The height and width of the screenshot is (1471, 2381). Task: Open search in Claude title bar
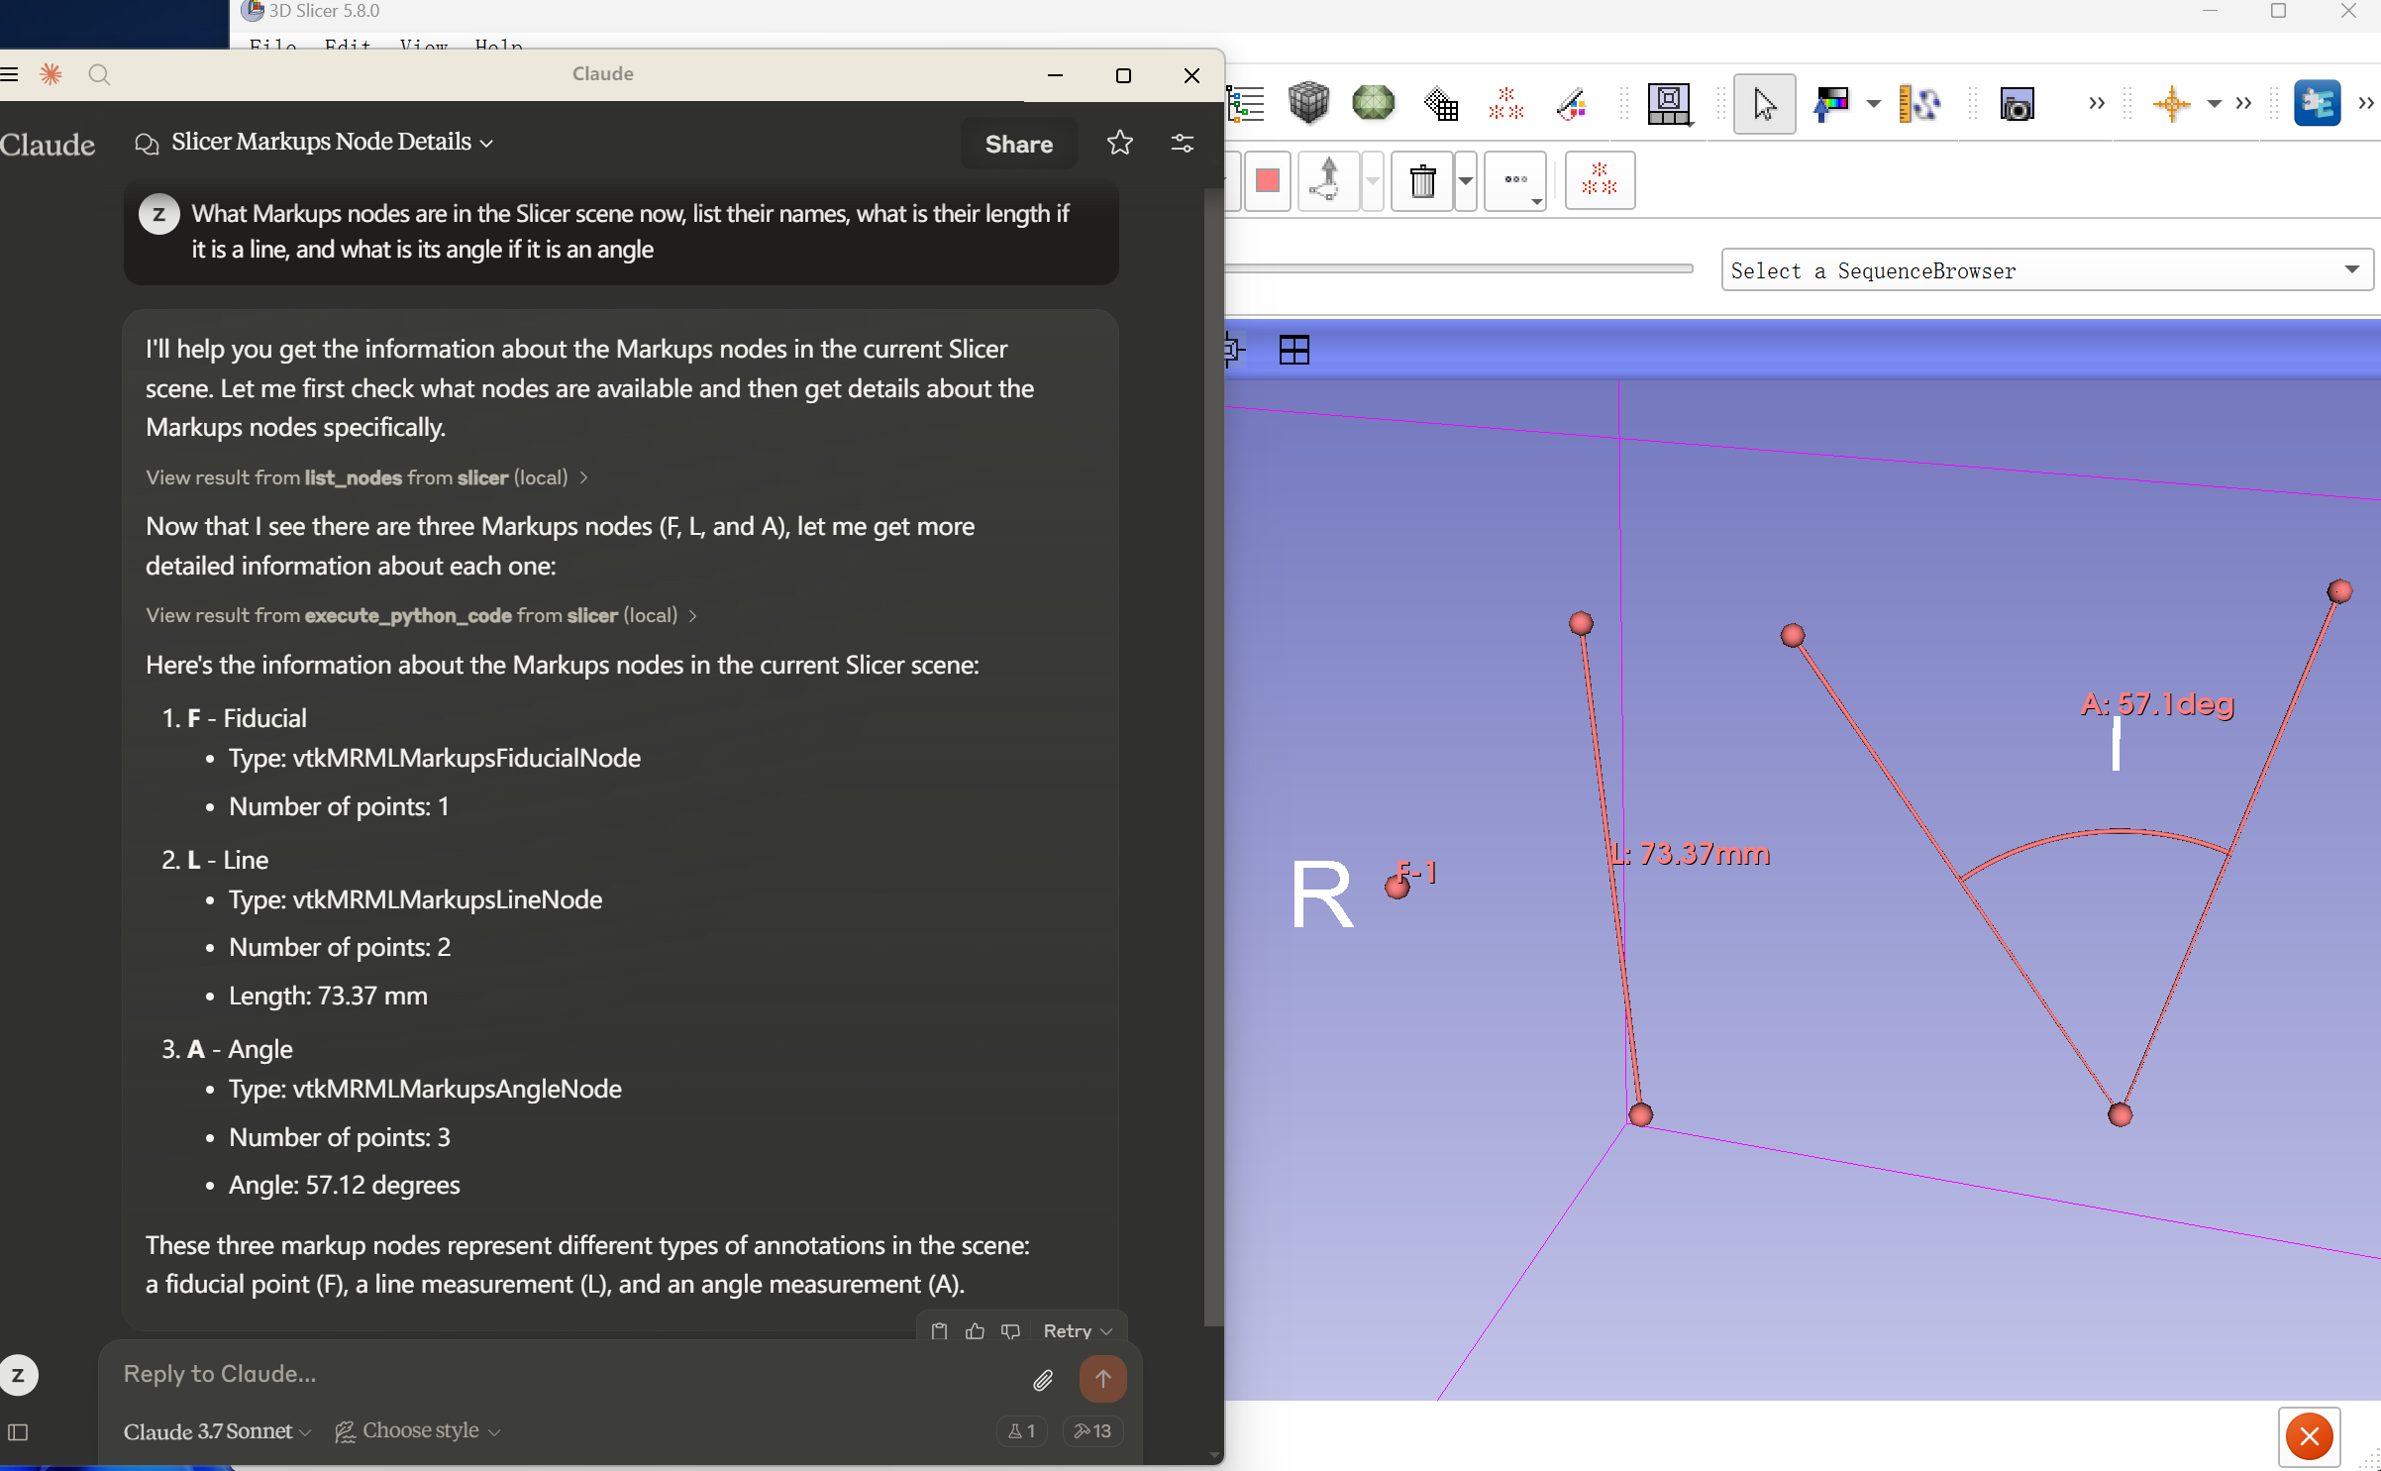coord(99,74)
